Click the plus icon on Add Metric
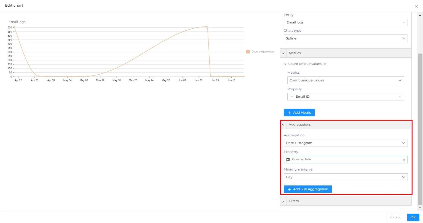The width and height of the screenshot is (423, 223). click(289, 113)
